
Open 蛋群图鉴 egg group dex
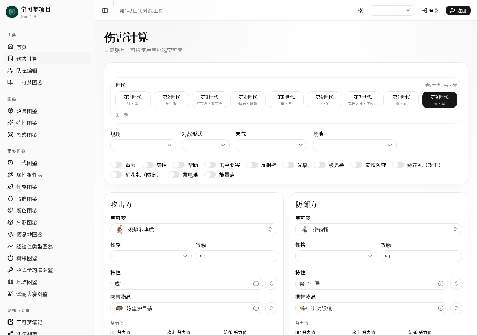47,199
